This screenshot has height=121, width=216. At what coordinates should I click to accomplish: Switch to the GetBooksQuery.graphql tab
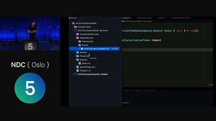pyautogui.click(x=144, y=18)
